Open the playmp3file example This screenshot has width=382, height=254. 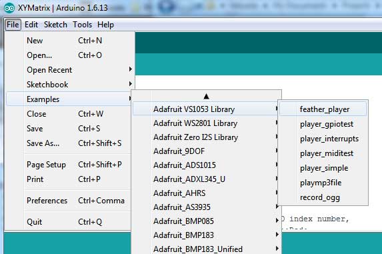point(323,183)
